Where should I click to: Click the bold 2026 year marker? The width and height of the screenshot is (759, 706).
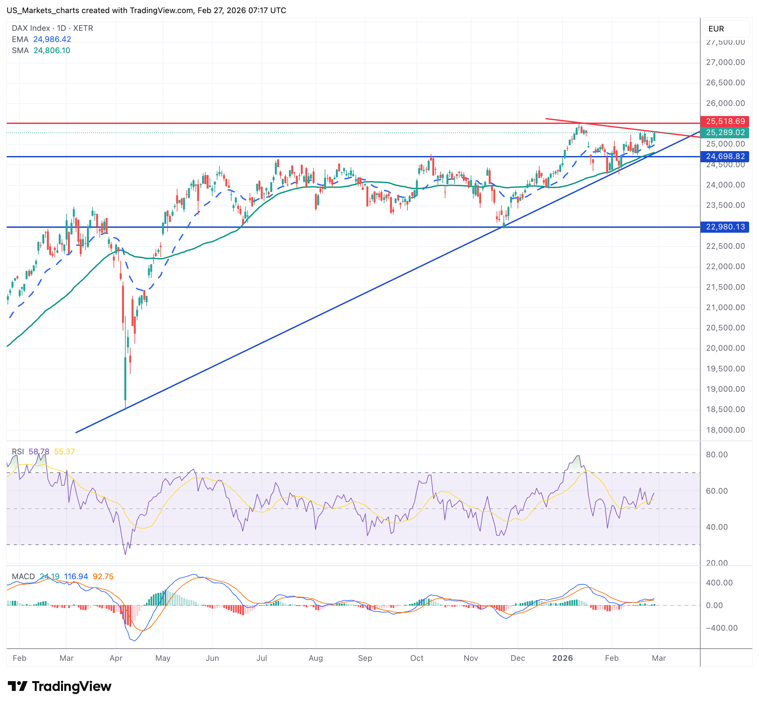pos(563,658)
